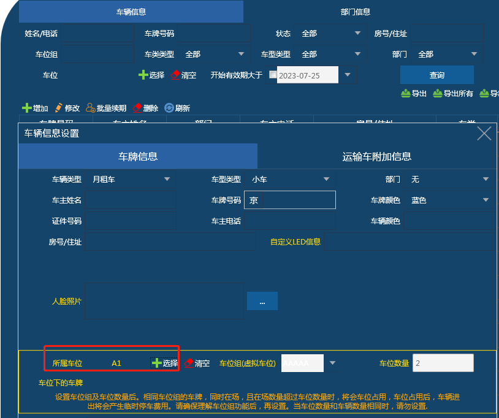The image size is (499, 418).
Task: Click the 京 province prefix box
Action: click(x=254, y=200)
